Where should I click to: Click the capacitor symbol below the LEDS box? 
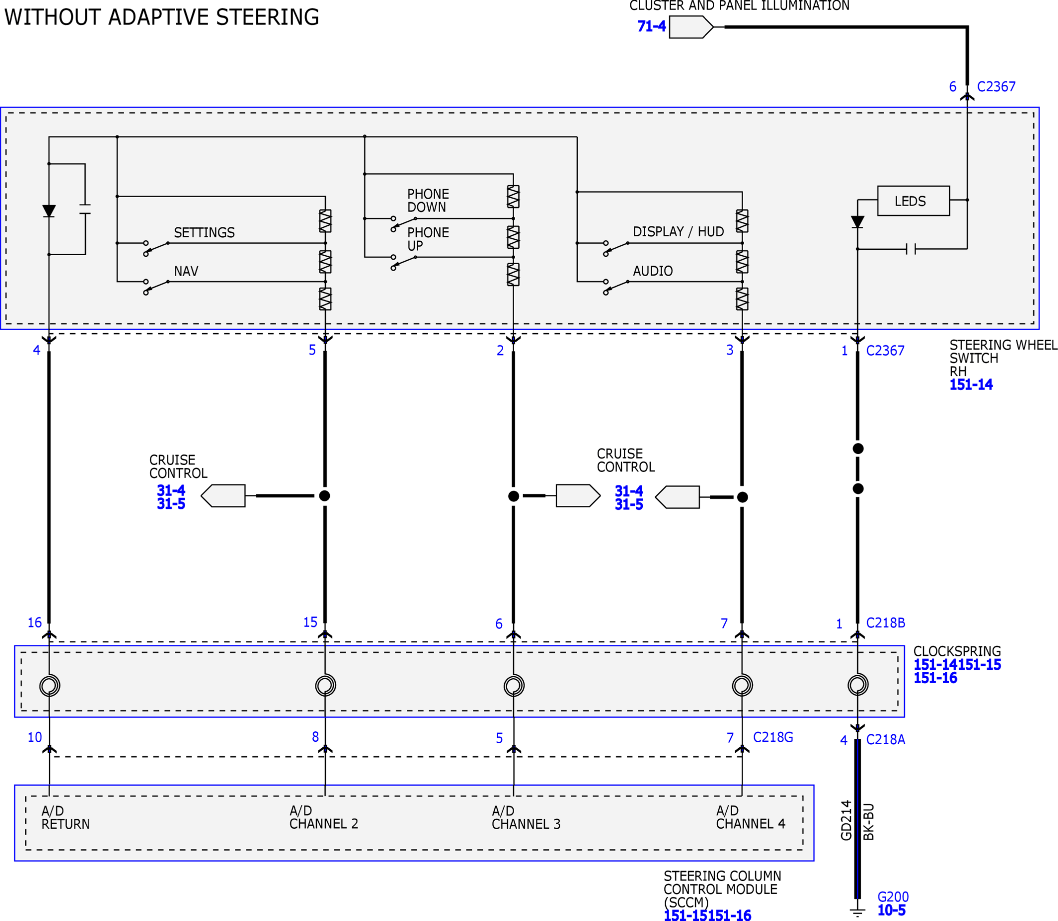[911, 249]
